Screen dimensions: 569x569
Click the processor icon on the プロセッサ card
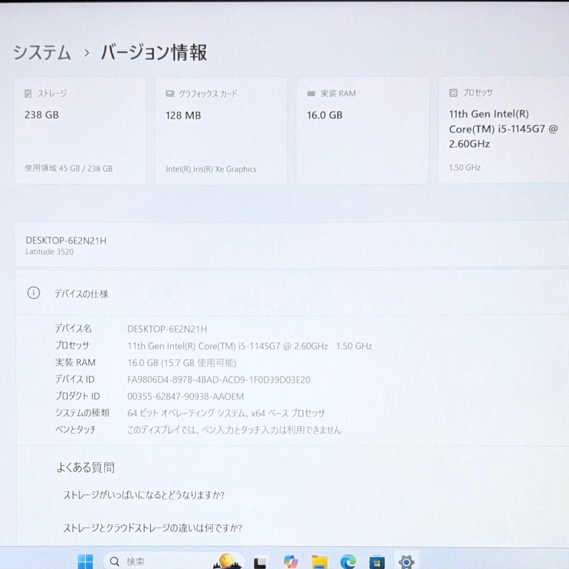pyautogui.click(x=452, y=93)
